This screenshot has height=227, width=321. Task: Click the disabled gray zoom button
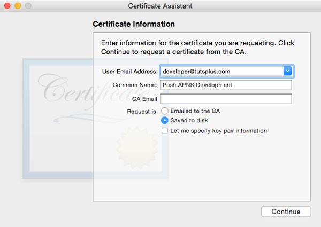pyautogui.click(x=28, y=6)
